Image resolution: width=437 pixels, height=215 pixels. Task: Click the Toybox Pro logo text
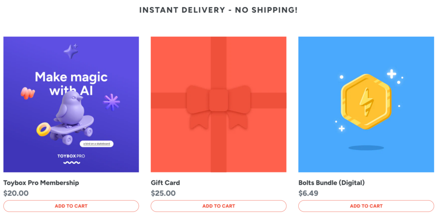coord(71,156)
